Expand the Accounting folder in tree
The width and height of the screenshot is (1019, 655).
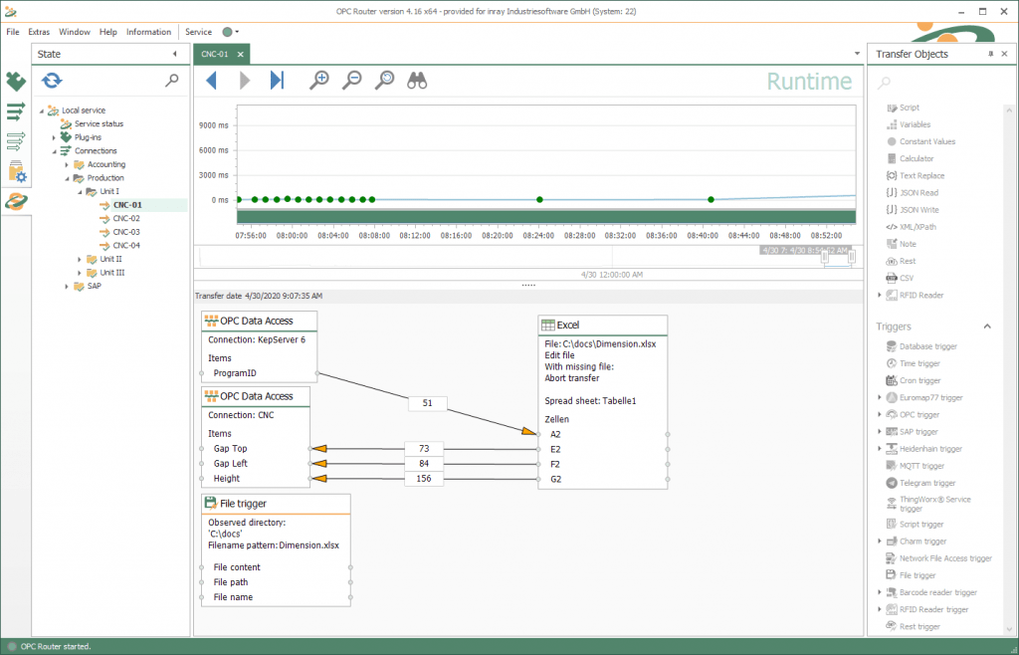pos(67,164)
